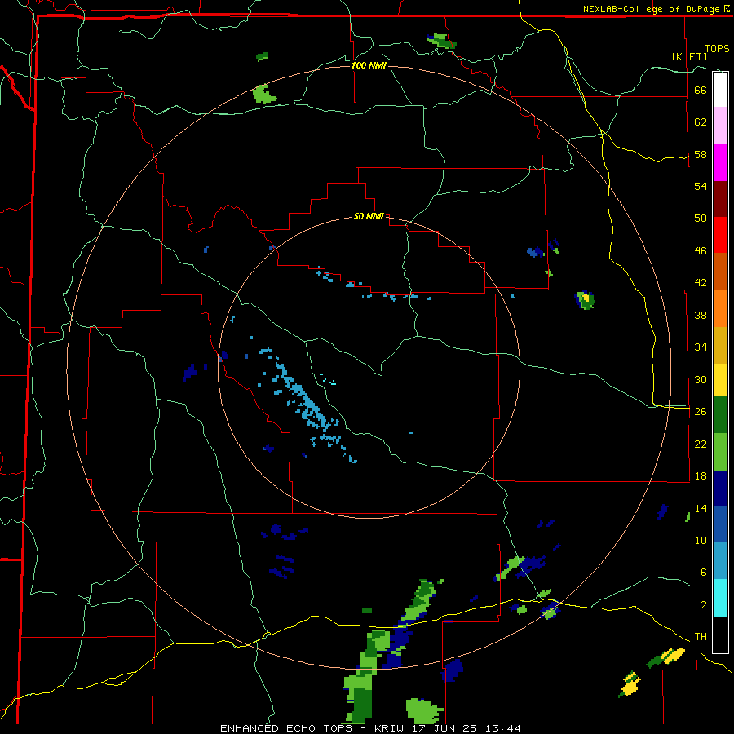Click the bright red legend swatch above 46
The image size is (734, 734).
[x=720, y=235]
